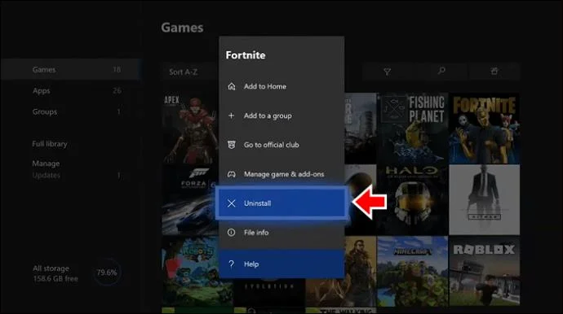Select Help in the Fortnite menu
This screenshot has height=314, width=563.
[281, 264]
